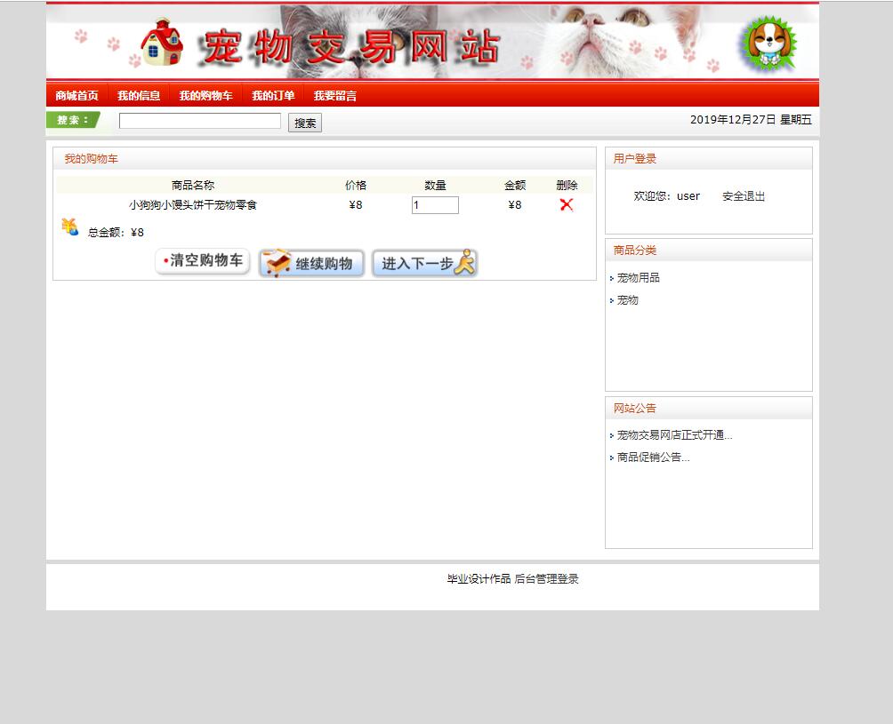Click the red X icon to delete cart item
The height and width of the screenshot is (724, 893).
pos(566,204)
